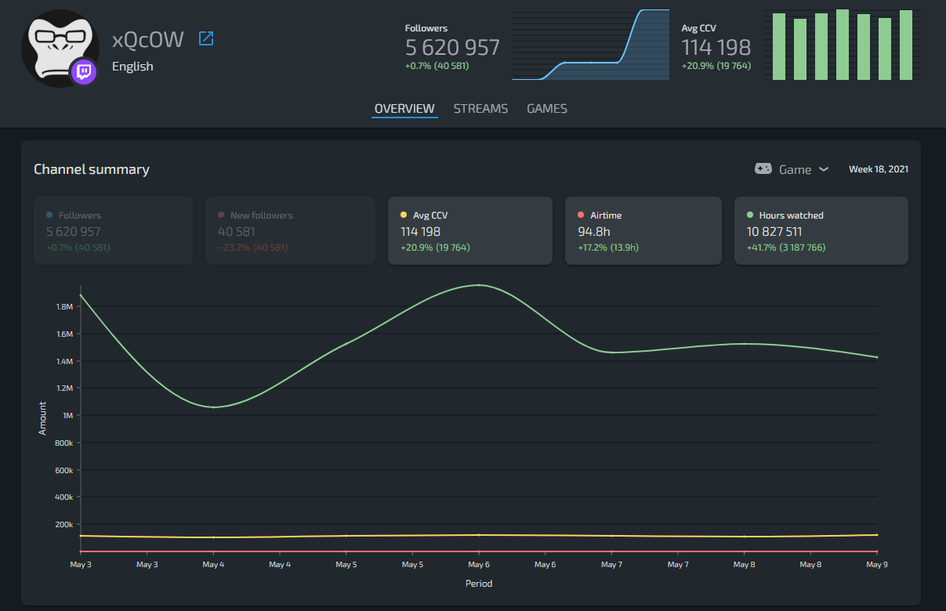Open the Week 18, 2021 date picker

pyautogui.click(x=879, y=169)
